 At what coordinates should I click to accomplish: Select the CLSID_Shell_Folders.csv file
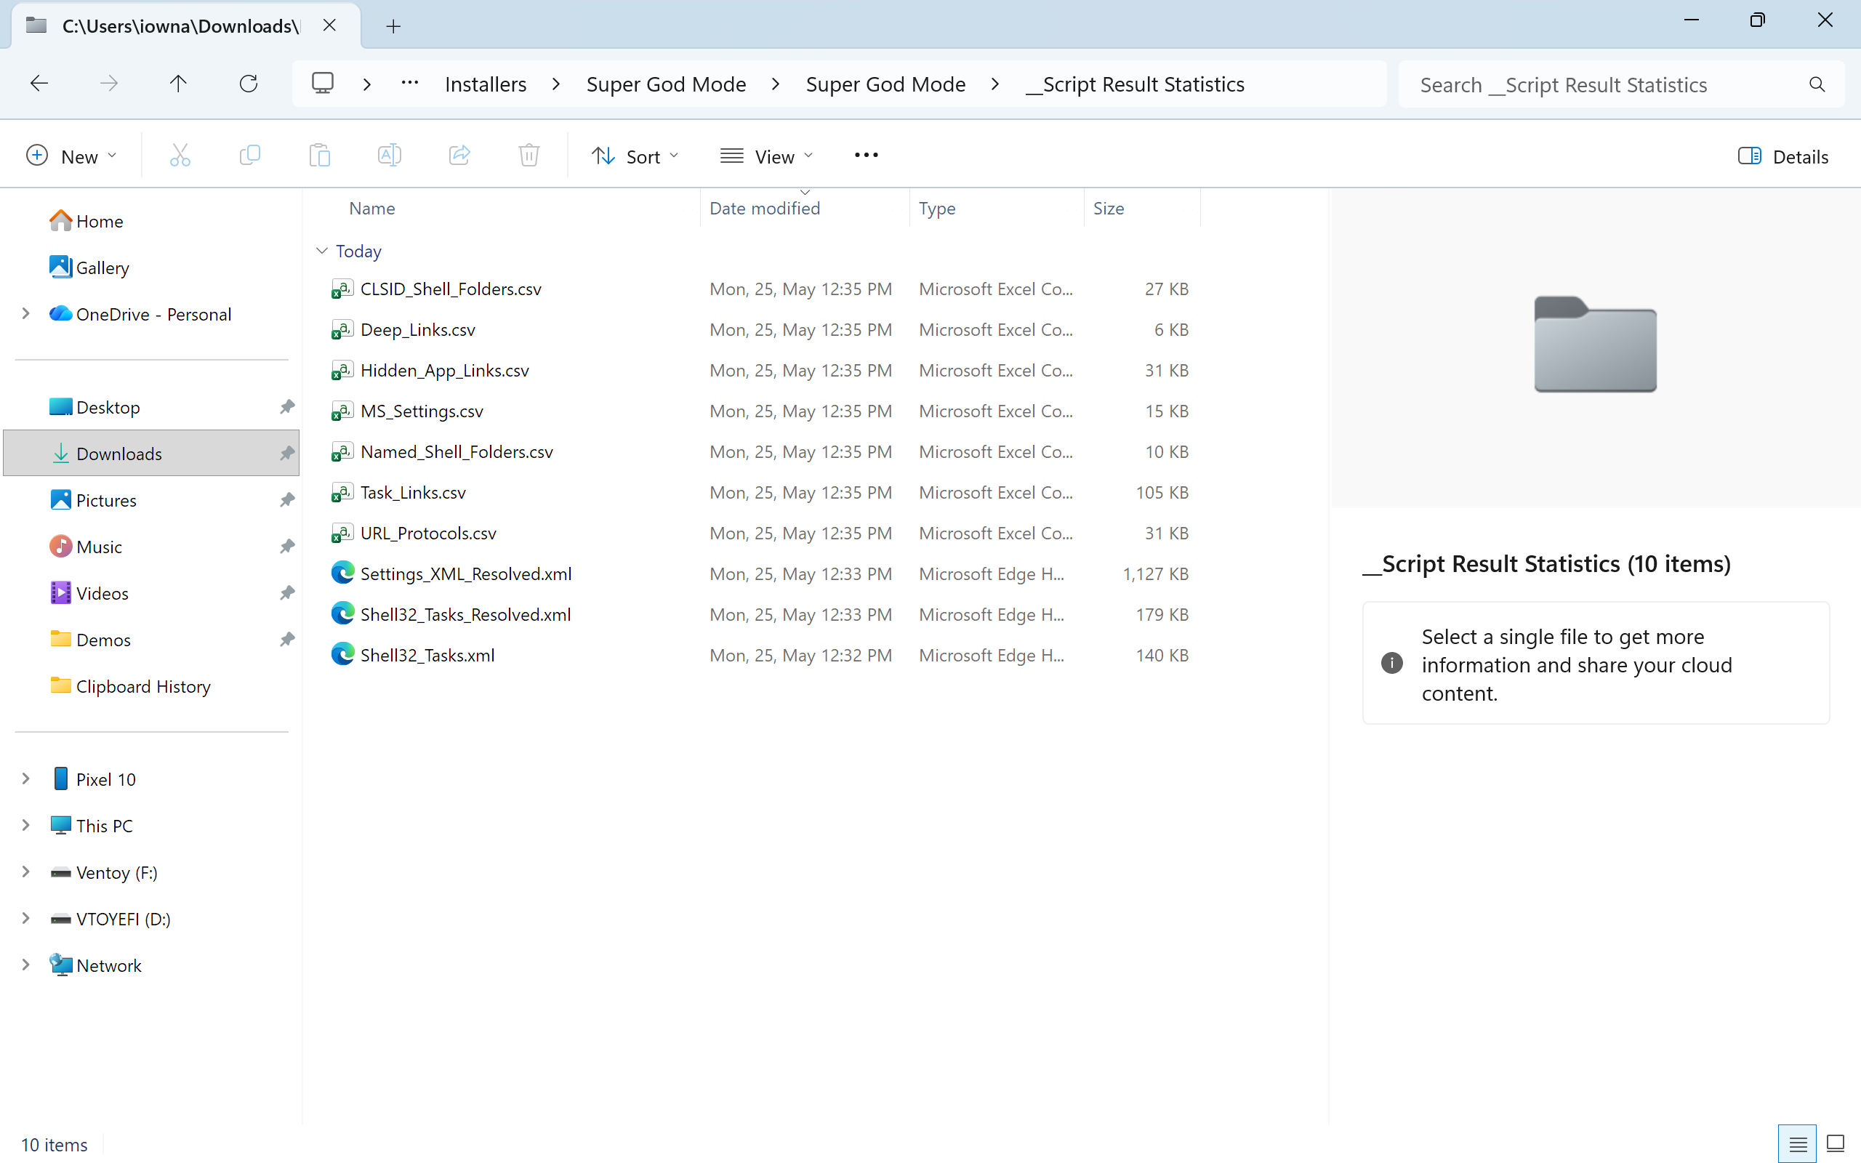(451, 289)
